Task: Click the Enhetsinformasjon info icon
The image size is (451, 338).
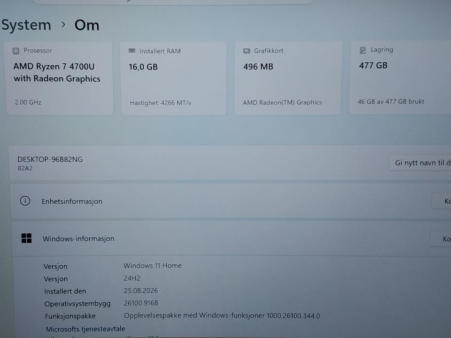Action: coord(25,200)
